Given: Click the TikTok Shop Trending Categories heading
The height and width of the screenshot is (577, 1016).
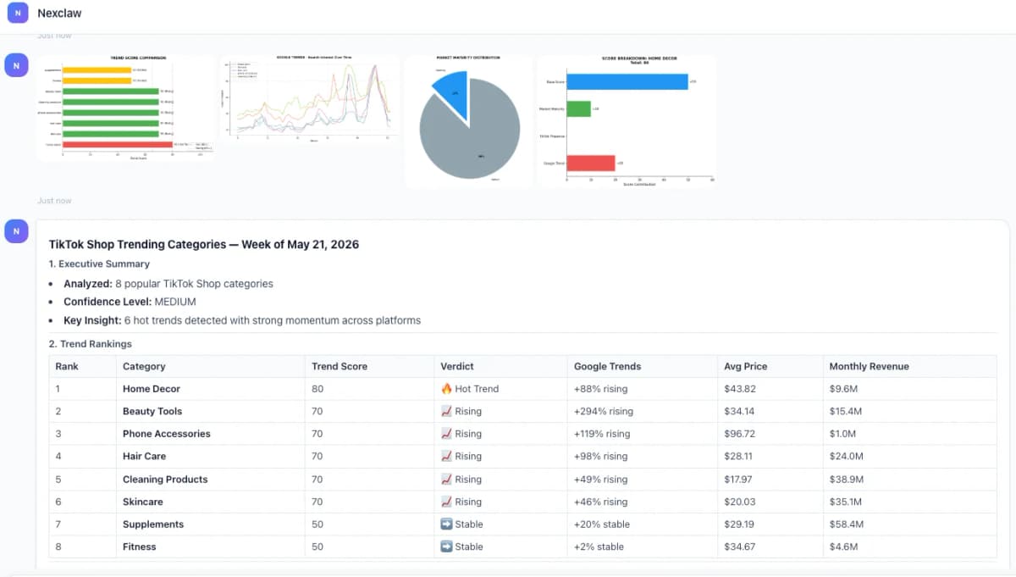Looking at the screenshot, I should [204, 244].
